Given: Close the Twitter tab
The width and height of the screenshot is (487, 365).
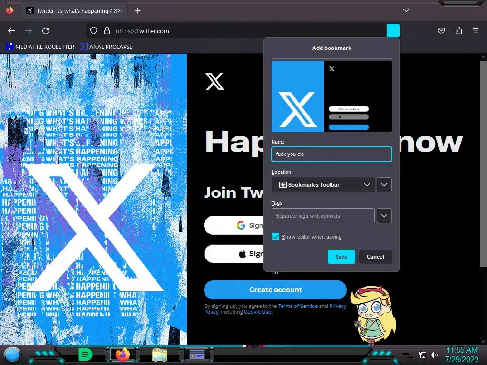Looking at the screenshot, I should [119, 10].
